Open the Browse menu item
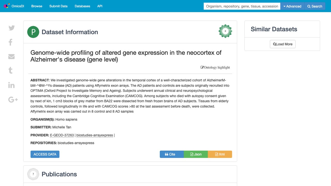 click(x=37, y=6)
